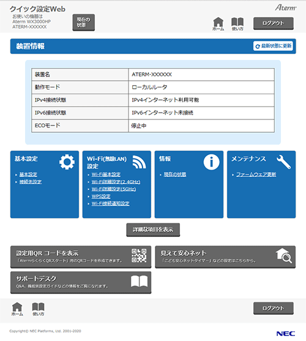The image size is (306, 341).
Task: Open the サポートデスク banner
Action: point(81,282)
